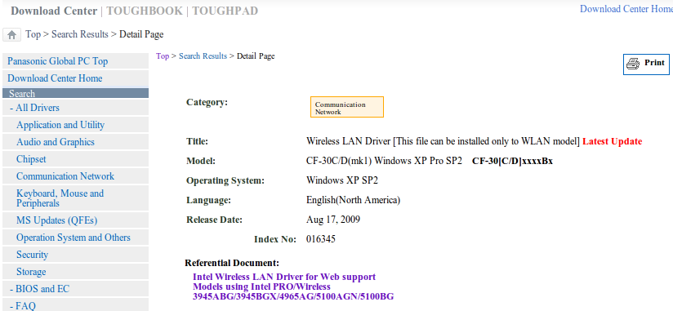Viewport: 673px width, 311px height.
Task: Go to Search Results in the upper breadcrumb
Action: (x=80, y=34)
